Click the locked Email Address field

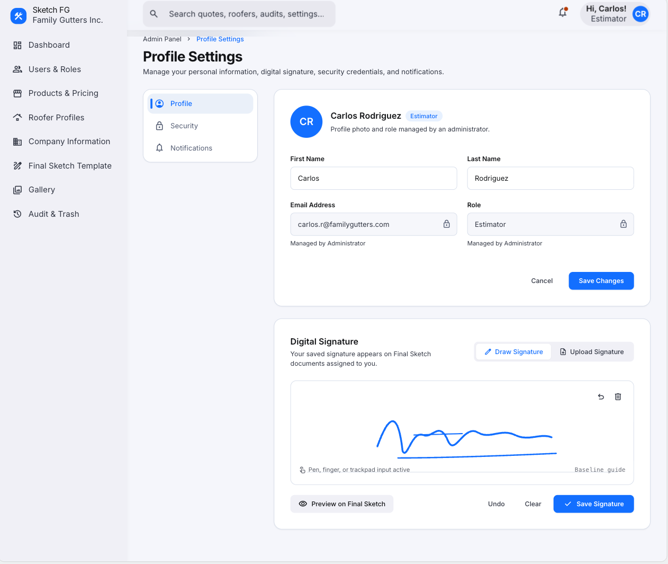coord(374,224)
